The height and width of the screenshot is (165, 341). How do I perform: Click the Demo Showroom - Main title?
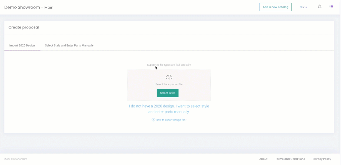click(29, 7)
